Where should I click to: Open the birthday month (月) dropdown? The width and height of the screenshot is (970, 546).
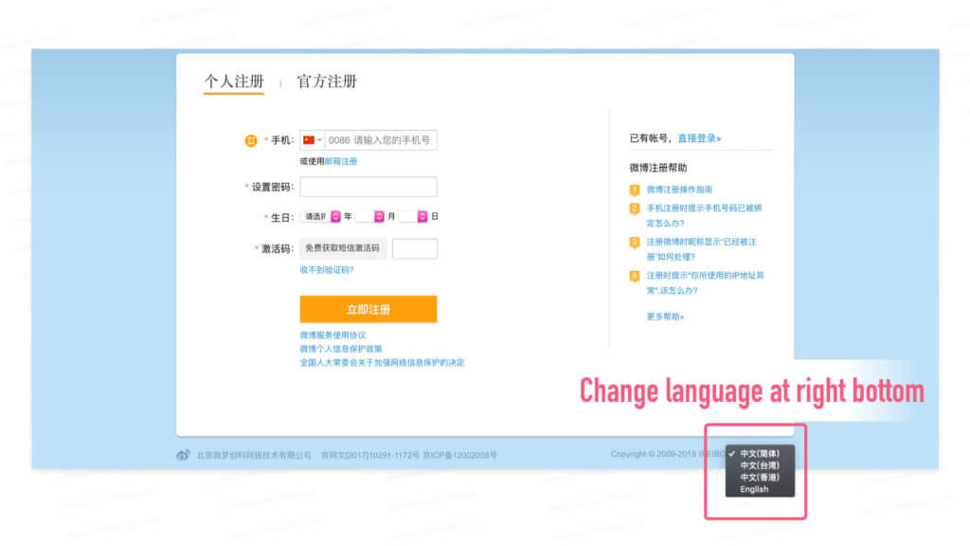pyautogui.click(x=370, y=217)
